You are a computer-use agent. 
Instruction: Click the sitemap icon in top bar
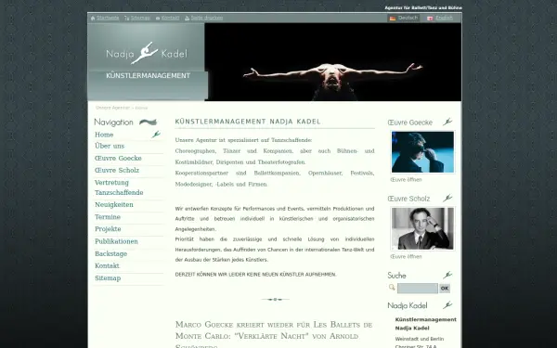[127, 19]
